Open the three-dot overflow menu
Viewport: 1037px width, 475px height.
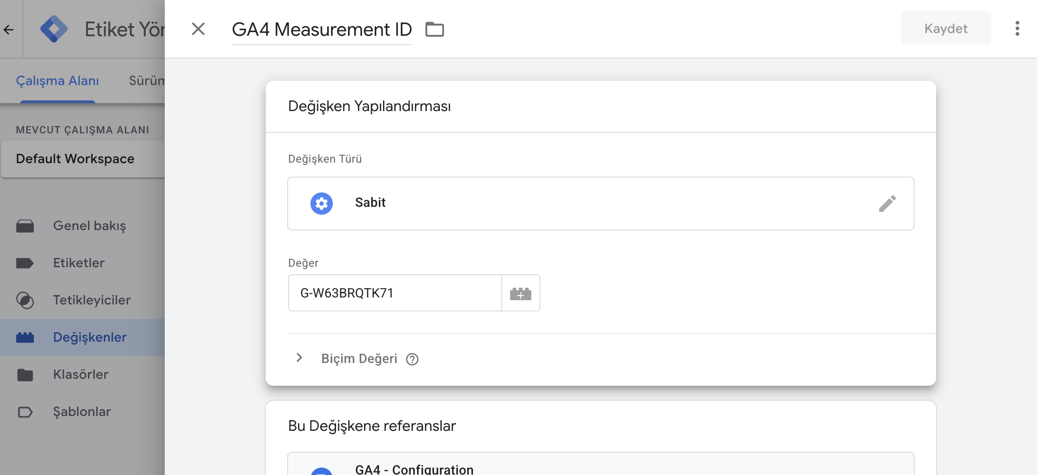1017,28
